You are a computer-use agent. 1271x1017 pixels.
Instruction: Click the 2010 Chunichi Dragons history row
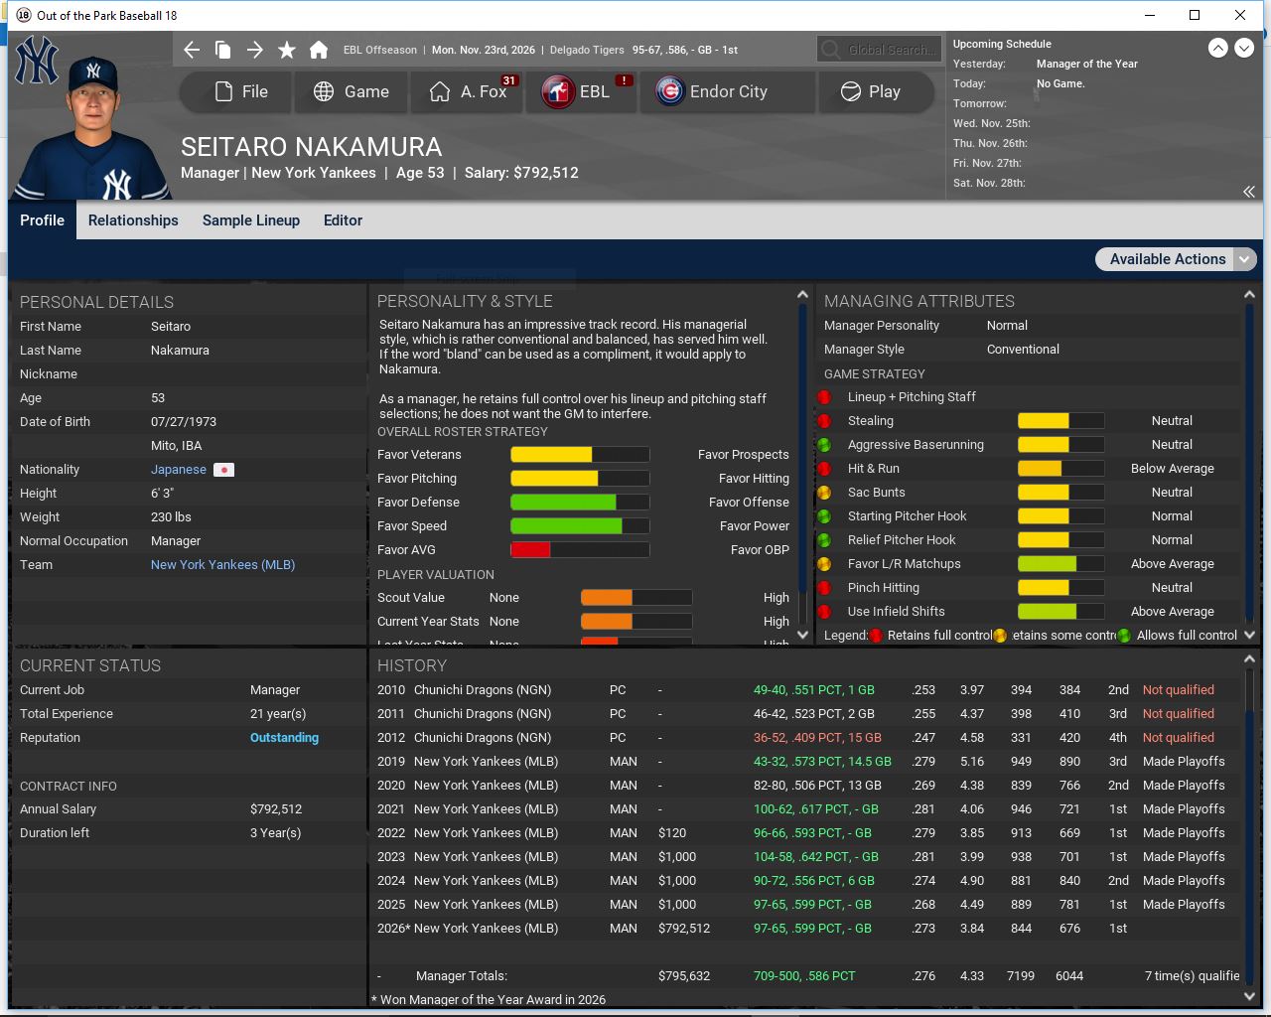pyautogui.click(x=808, y=690)
